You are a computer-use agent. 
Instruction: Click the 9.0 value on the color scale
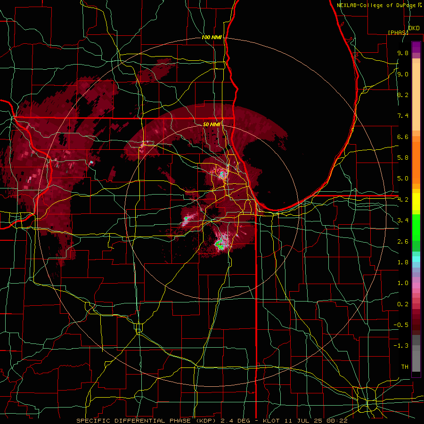[403, 74]
